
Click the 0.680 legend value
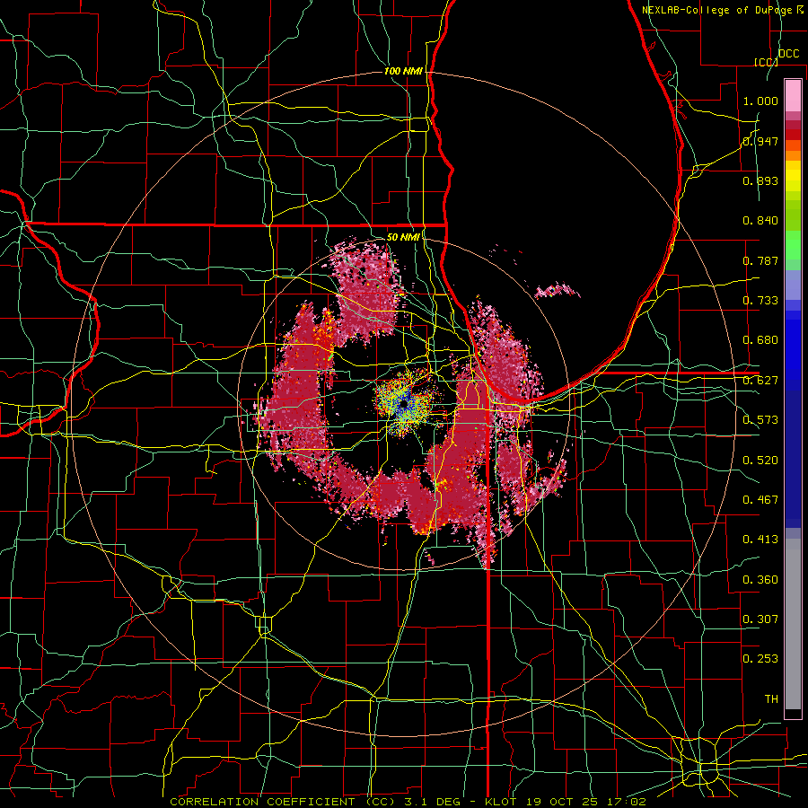[760, 340]
